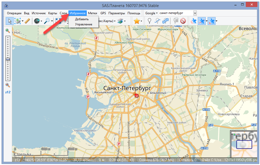Open the Google search provider dropdown

pos(151,13)
